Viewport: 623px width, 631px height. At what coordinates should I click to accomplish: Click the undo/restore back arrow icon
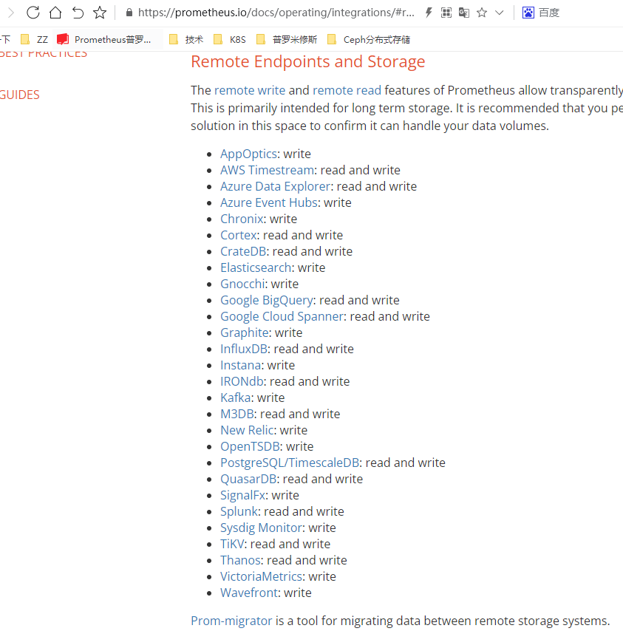tap(78, 13)
